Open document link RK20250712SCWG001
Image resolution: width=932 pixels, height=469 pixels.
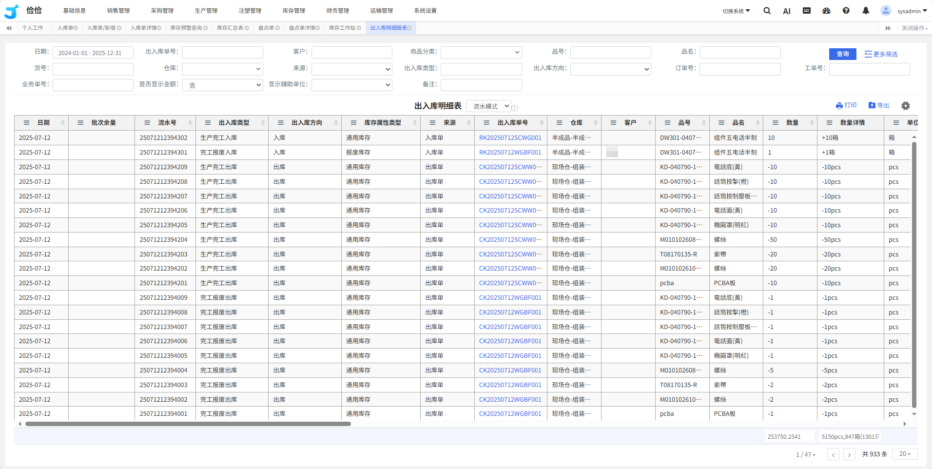tap(510, 138)
